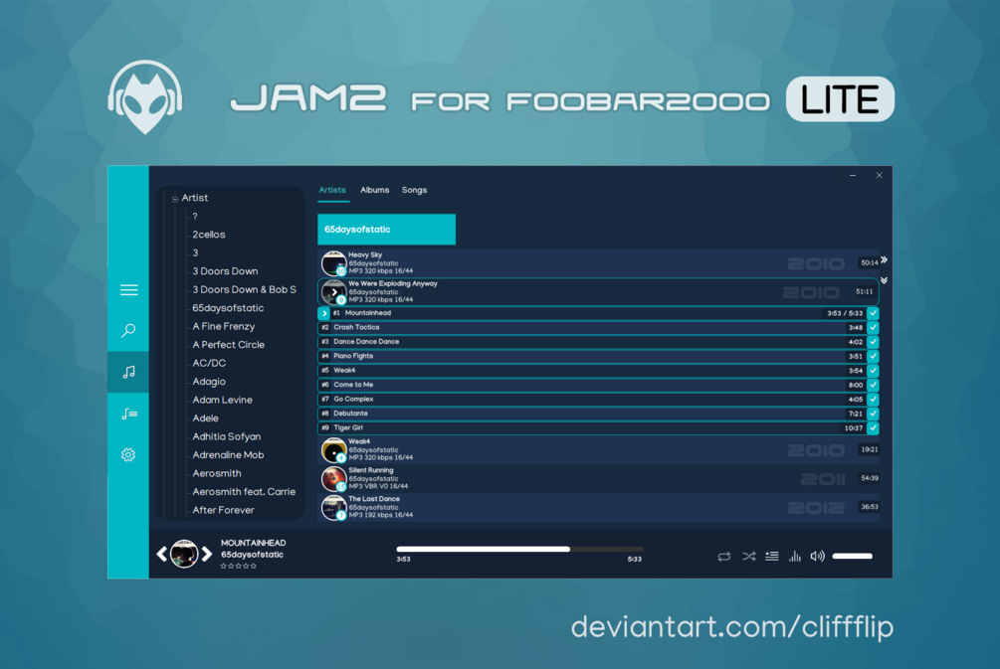Select The Last Dance album cover
Screen dimensions: 1000x669
tap(333, 507)
